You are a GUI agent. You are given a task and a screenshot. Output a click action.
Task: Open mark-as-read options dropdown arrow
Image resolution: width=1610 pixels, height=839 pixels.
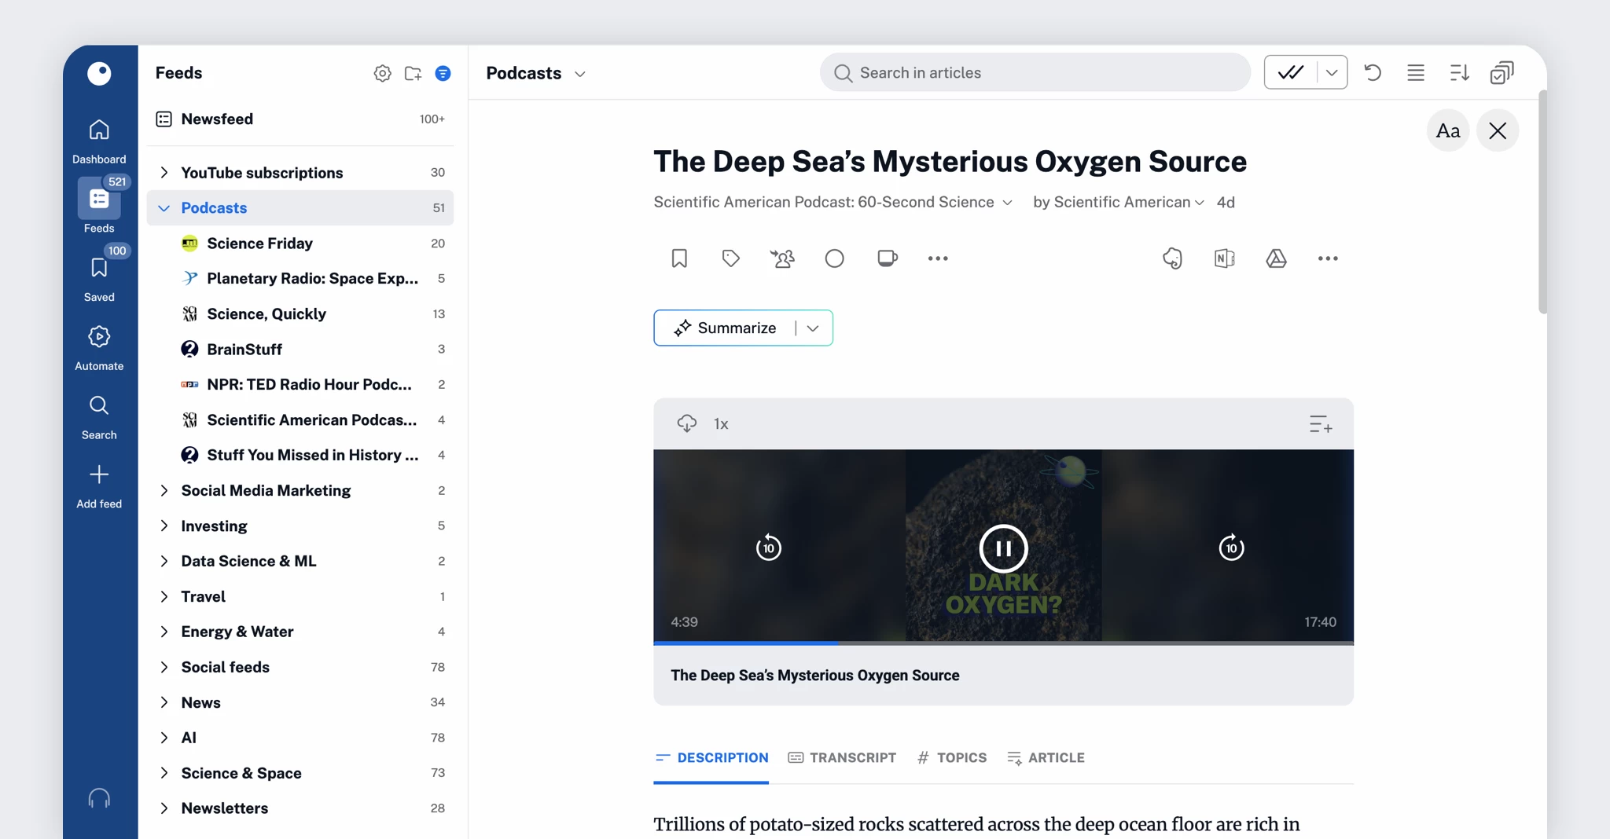(x=1331, y=72)
